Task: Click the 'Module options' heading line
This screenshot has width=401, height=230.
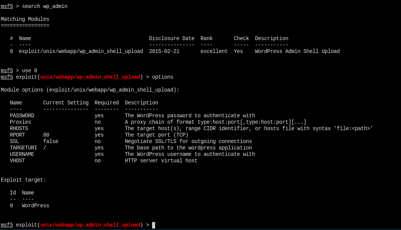Action: [90, 90]
